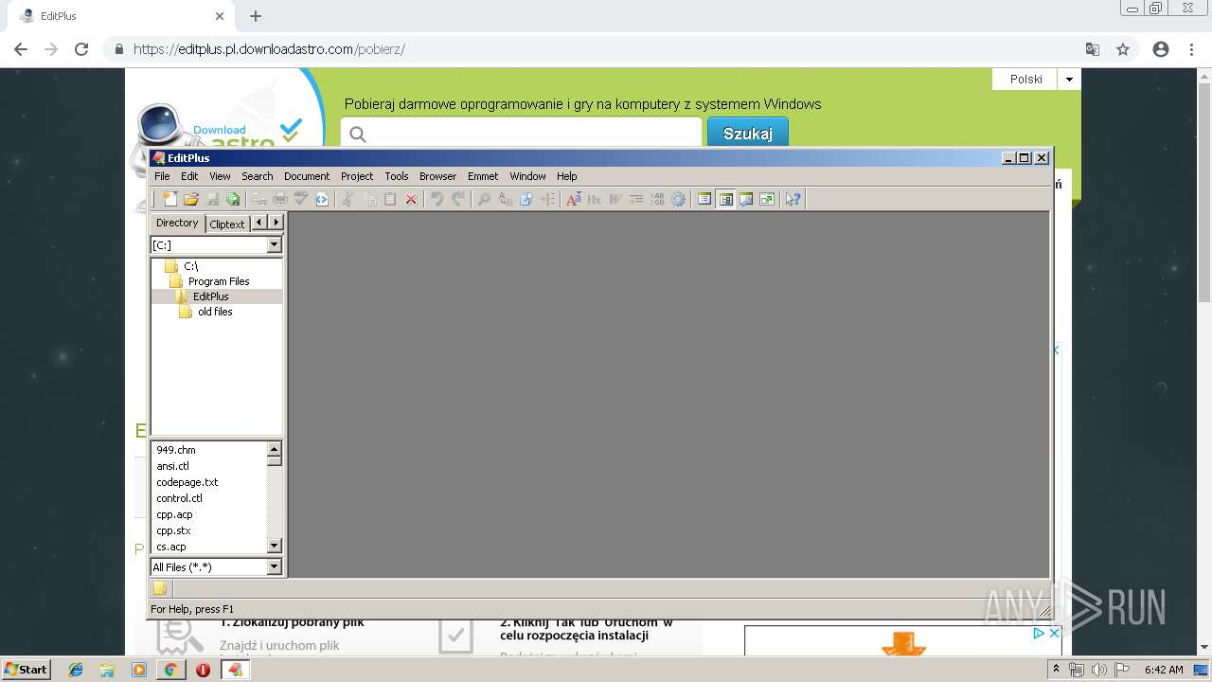Open the Search menu
1212x682 pixels.
[257, 176]
